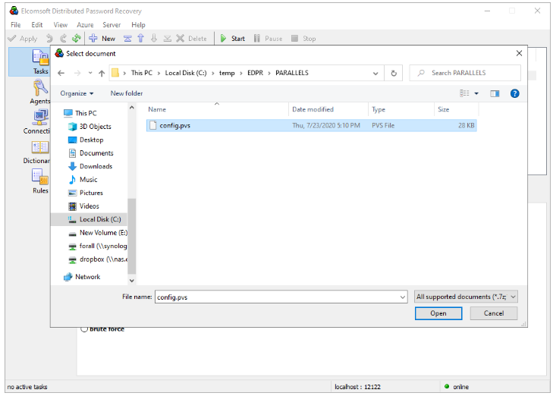
Task: Expand the file type filter dropdown
Action: click(x=466, y=297)
